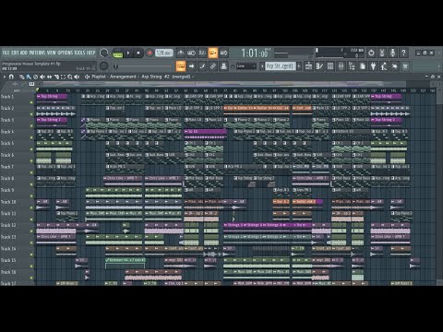Click the stop button in the transport
The width and height of the screenshot is (443, 332).
pos(138,53)
